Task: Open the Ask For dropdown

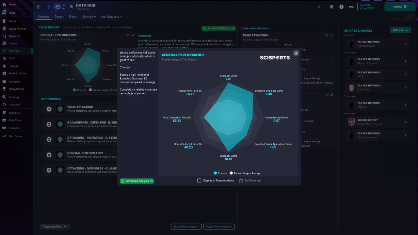Action: point(400,30)
